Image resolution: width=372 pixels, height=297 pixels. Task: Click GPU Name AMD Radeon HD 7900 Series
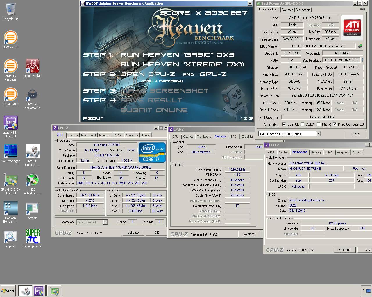[310, 18]
